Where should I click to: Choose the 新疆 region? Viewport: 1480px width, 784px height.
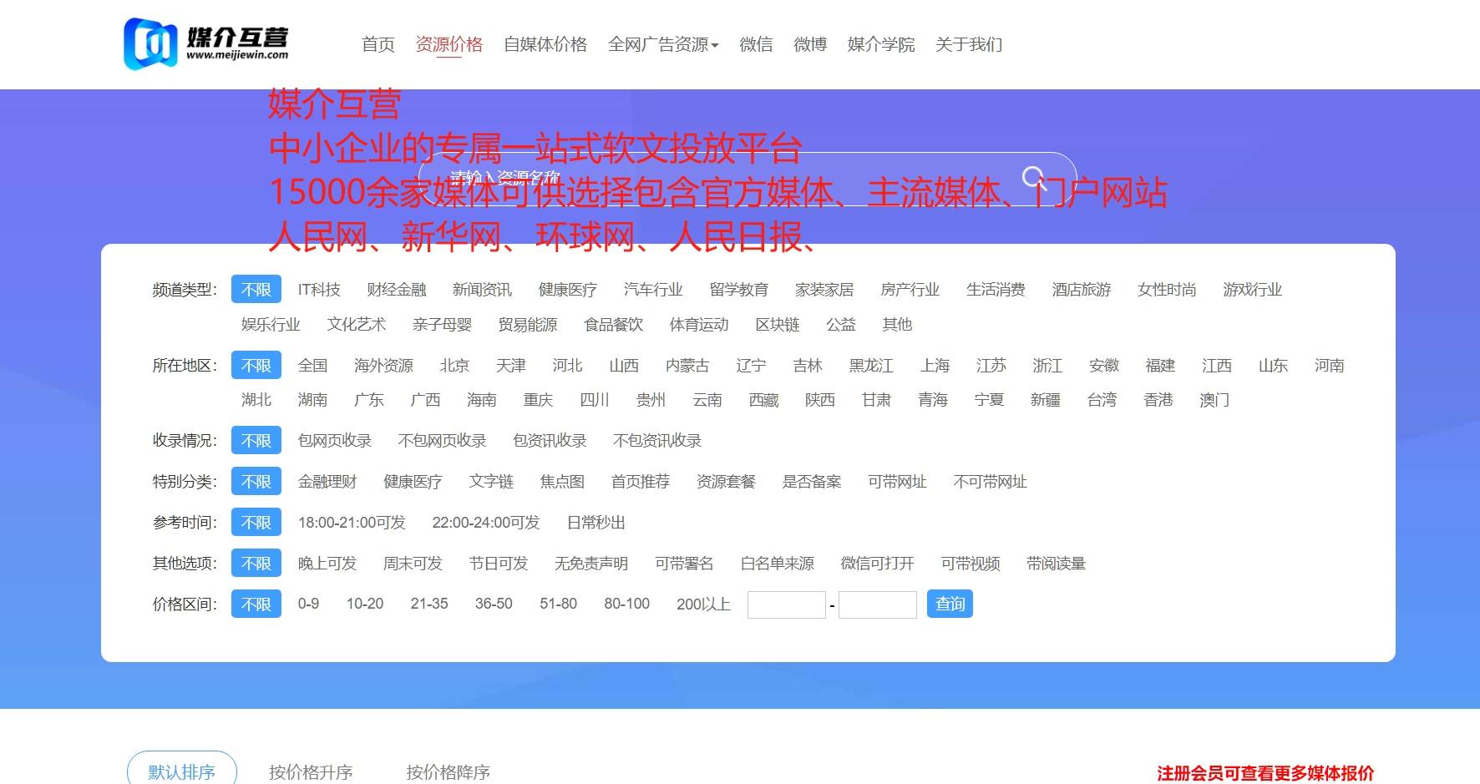tap(1045, 400)
